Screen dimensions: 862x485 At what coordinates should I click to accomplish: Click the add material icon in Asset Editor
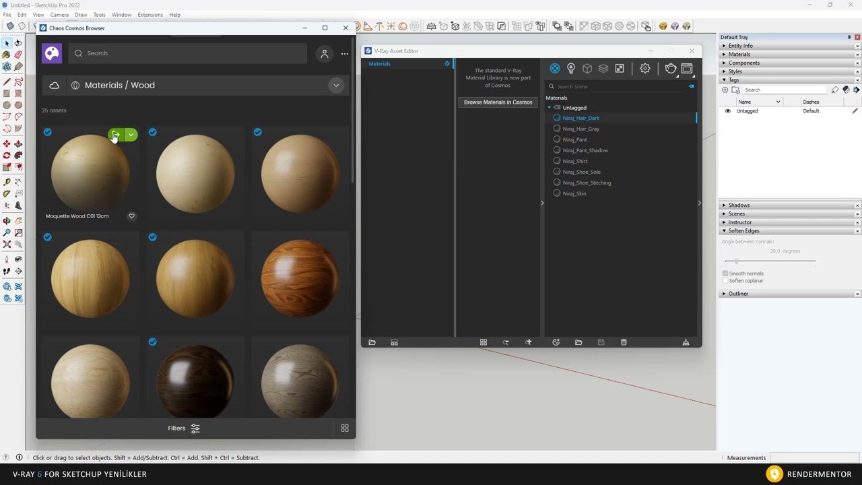point(556,342)
